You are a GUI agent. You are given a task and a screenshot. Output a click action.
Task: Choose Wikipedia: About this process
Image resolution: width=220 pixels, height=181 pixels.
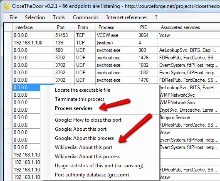(x=87, y=157)
